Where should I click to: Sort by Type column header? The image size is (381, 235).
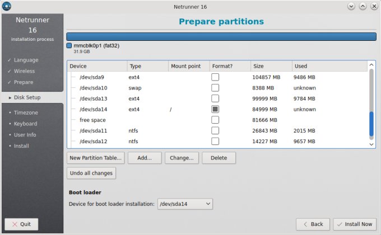pos(148,66)
